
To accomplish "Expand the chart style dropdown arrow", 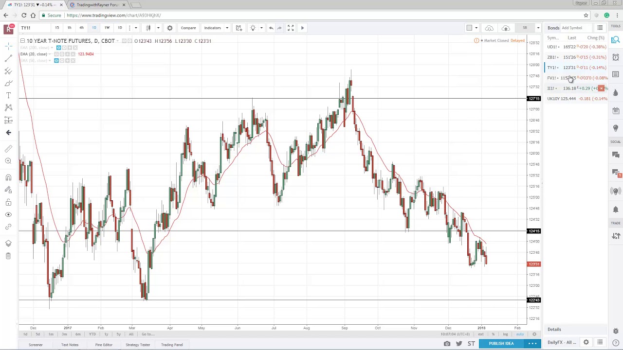I will 158,28.
